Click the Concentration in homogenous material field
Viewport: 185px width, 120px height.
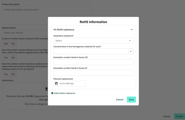[91, 51]
